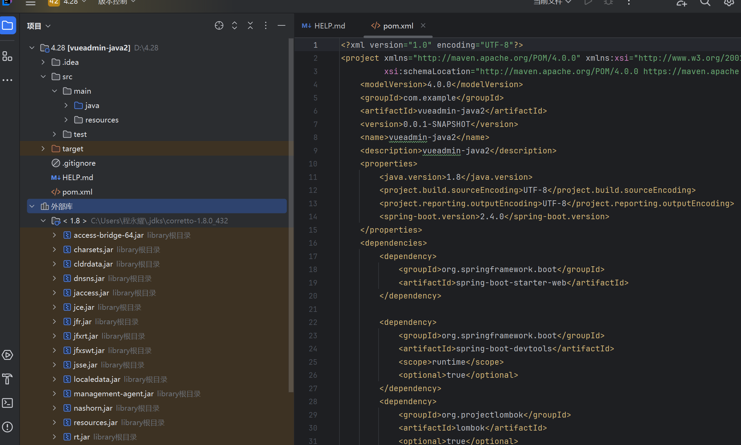Expand rt.jar library node
741x445 pixels.
[54, 437]
